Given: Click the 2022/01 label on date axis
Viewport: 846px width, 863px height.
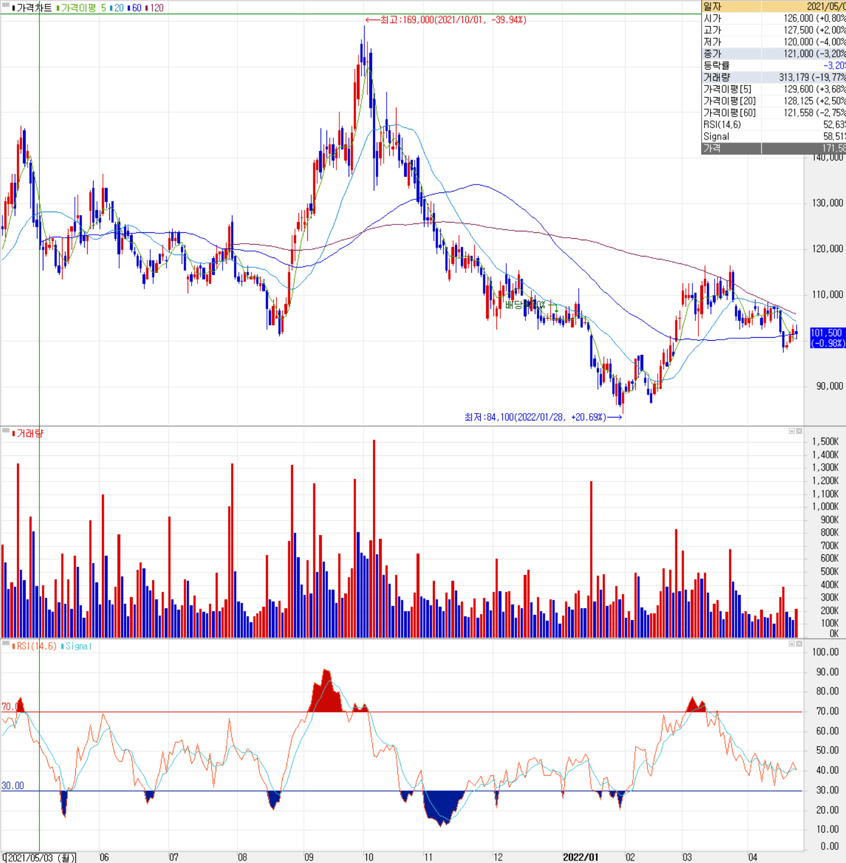Looking at the screenshot, I should tap(581, 857).
